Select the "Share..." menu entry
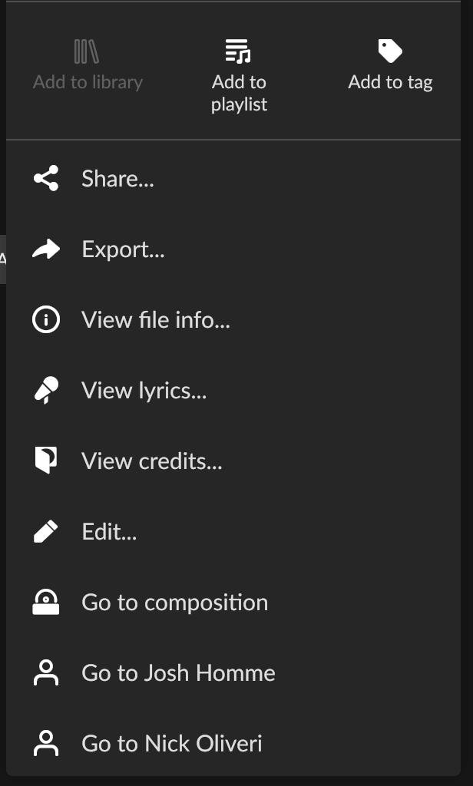This screenshot has width=473, height=786. point(118,180)
